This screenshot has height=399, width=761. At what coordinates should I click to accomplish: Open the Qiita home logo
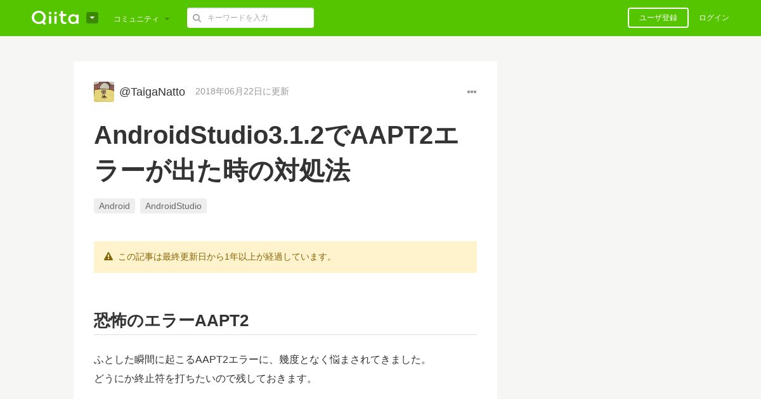coord(55,18)
